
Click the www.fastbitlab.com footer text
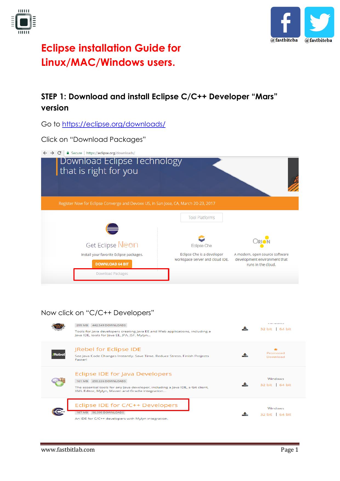point(68,450)
